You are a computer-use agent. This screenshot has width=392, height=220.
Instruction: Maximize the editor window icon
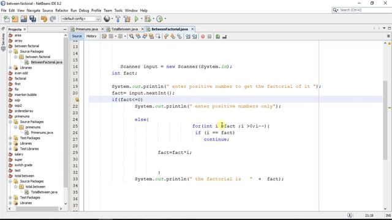[x=390, y=28]
